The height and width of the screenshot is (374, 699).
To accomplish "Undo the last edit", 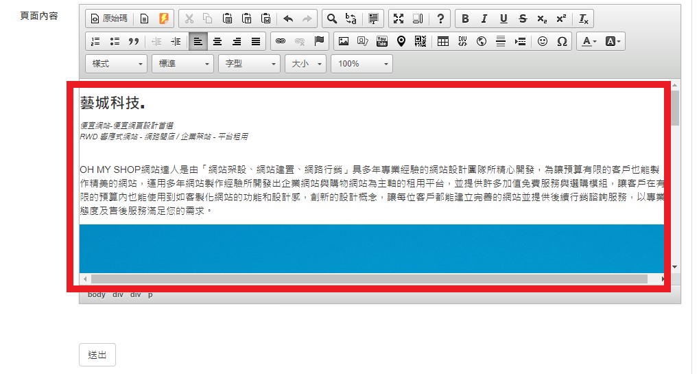I will pos(288,19).
